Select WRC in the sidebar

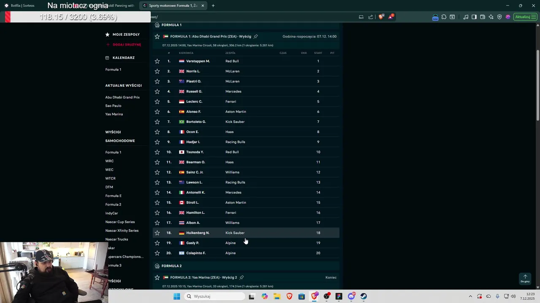click(109, 161)
